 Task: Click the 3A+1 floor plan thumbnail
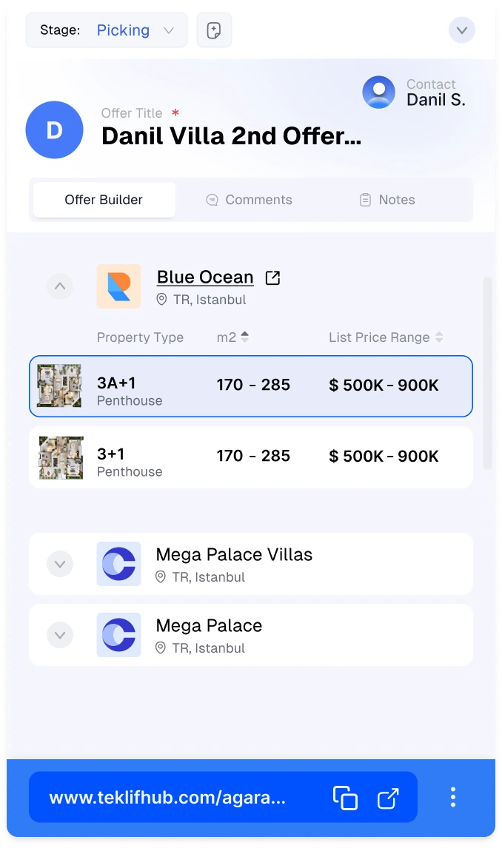(60, 386)
